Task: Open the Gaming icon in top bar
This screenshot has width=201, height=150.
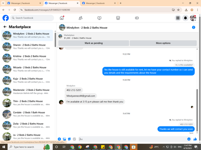Action: tap(137, 18)
